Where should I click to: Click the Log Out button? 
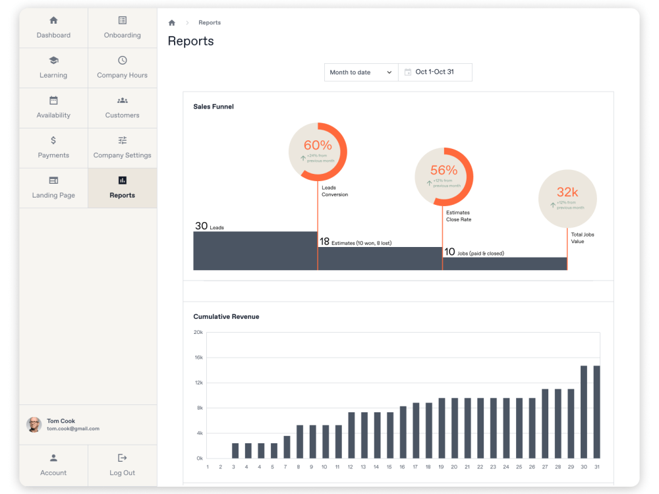(122, 465)
